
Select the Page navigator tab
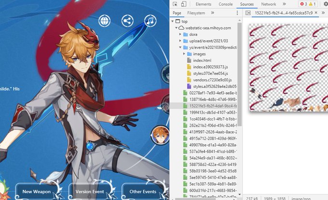[177, 13]
